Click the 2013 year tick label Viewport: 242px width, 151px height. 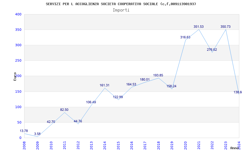tap(91, 145)
